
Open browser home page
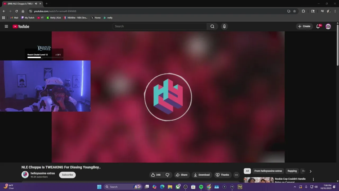click(x=23, y=11)
